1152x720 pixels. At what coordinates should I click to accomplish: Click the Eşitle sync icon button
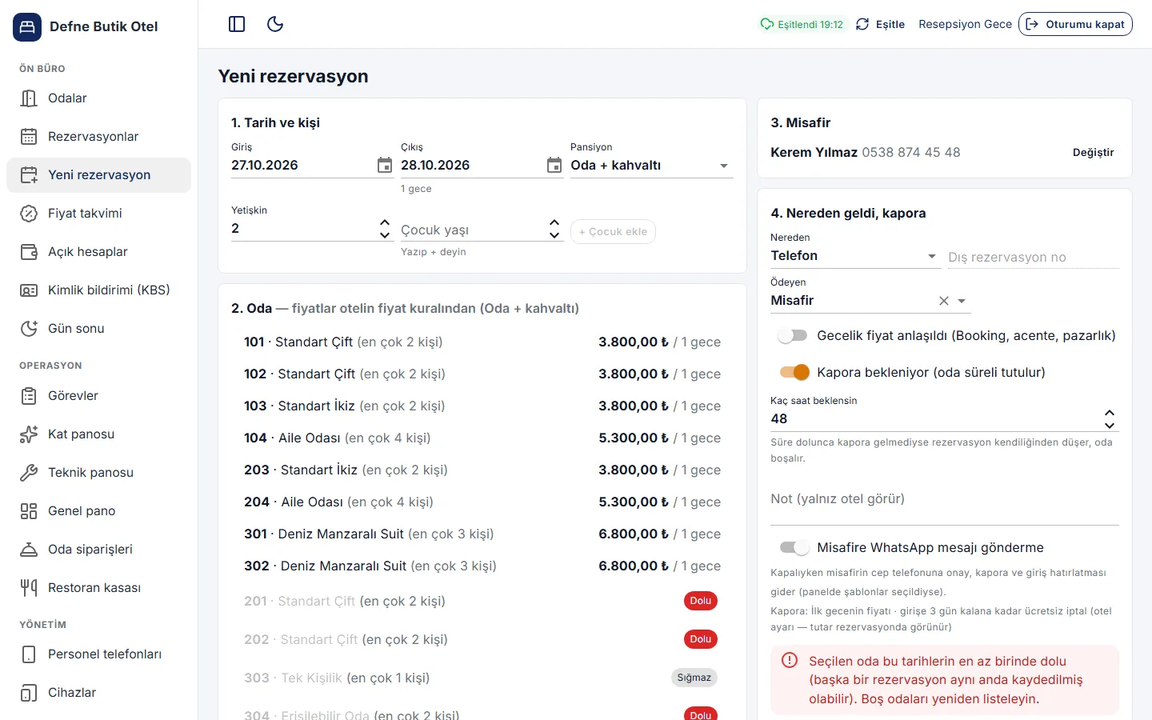(x=880, y=24)
